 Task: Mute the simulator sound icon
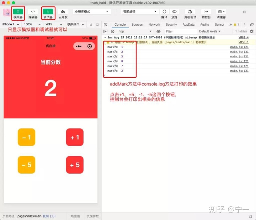[91, 25]
